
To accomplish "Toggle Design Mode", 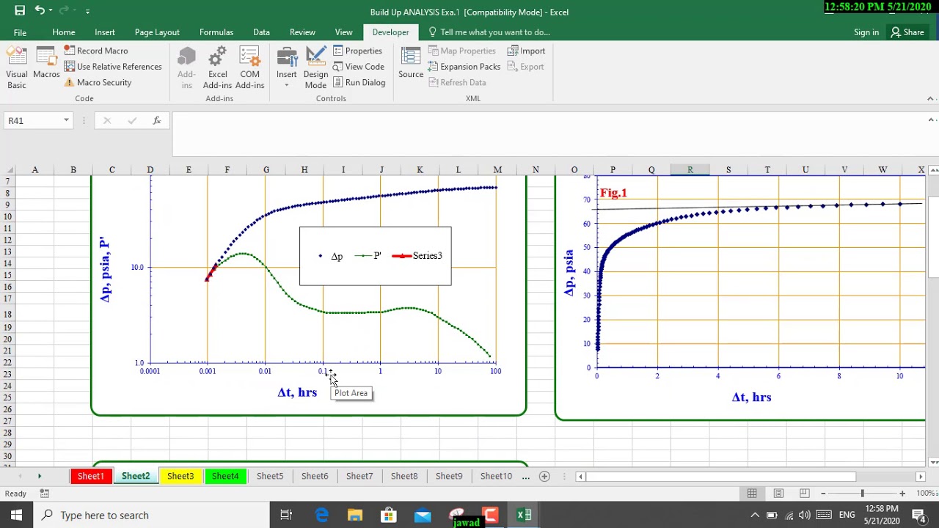I will 315,67.
